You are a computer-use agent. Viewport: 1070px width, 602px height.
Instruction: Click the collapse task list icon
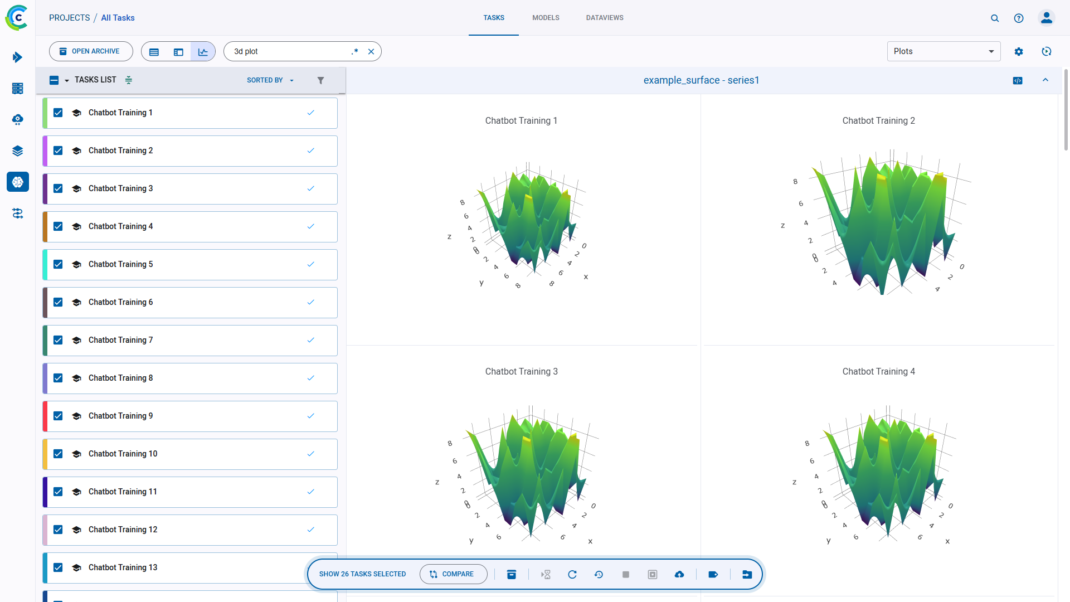129,80
